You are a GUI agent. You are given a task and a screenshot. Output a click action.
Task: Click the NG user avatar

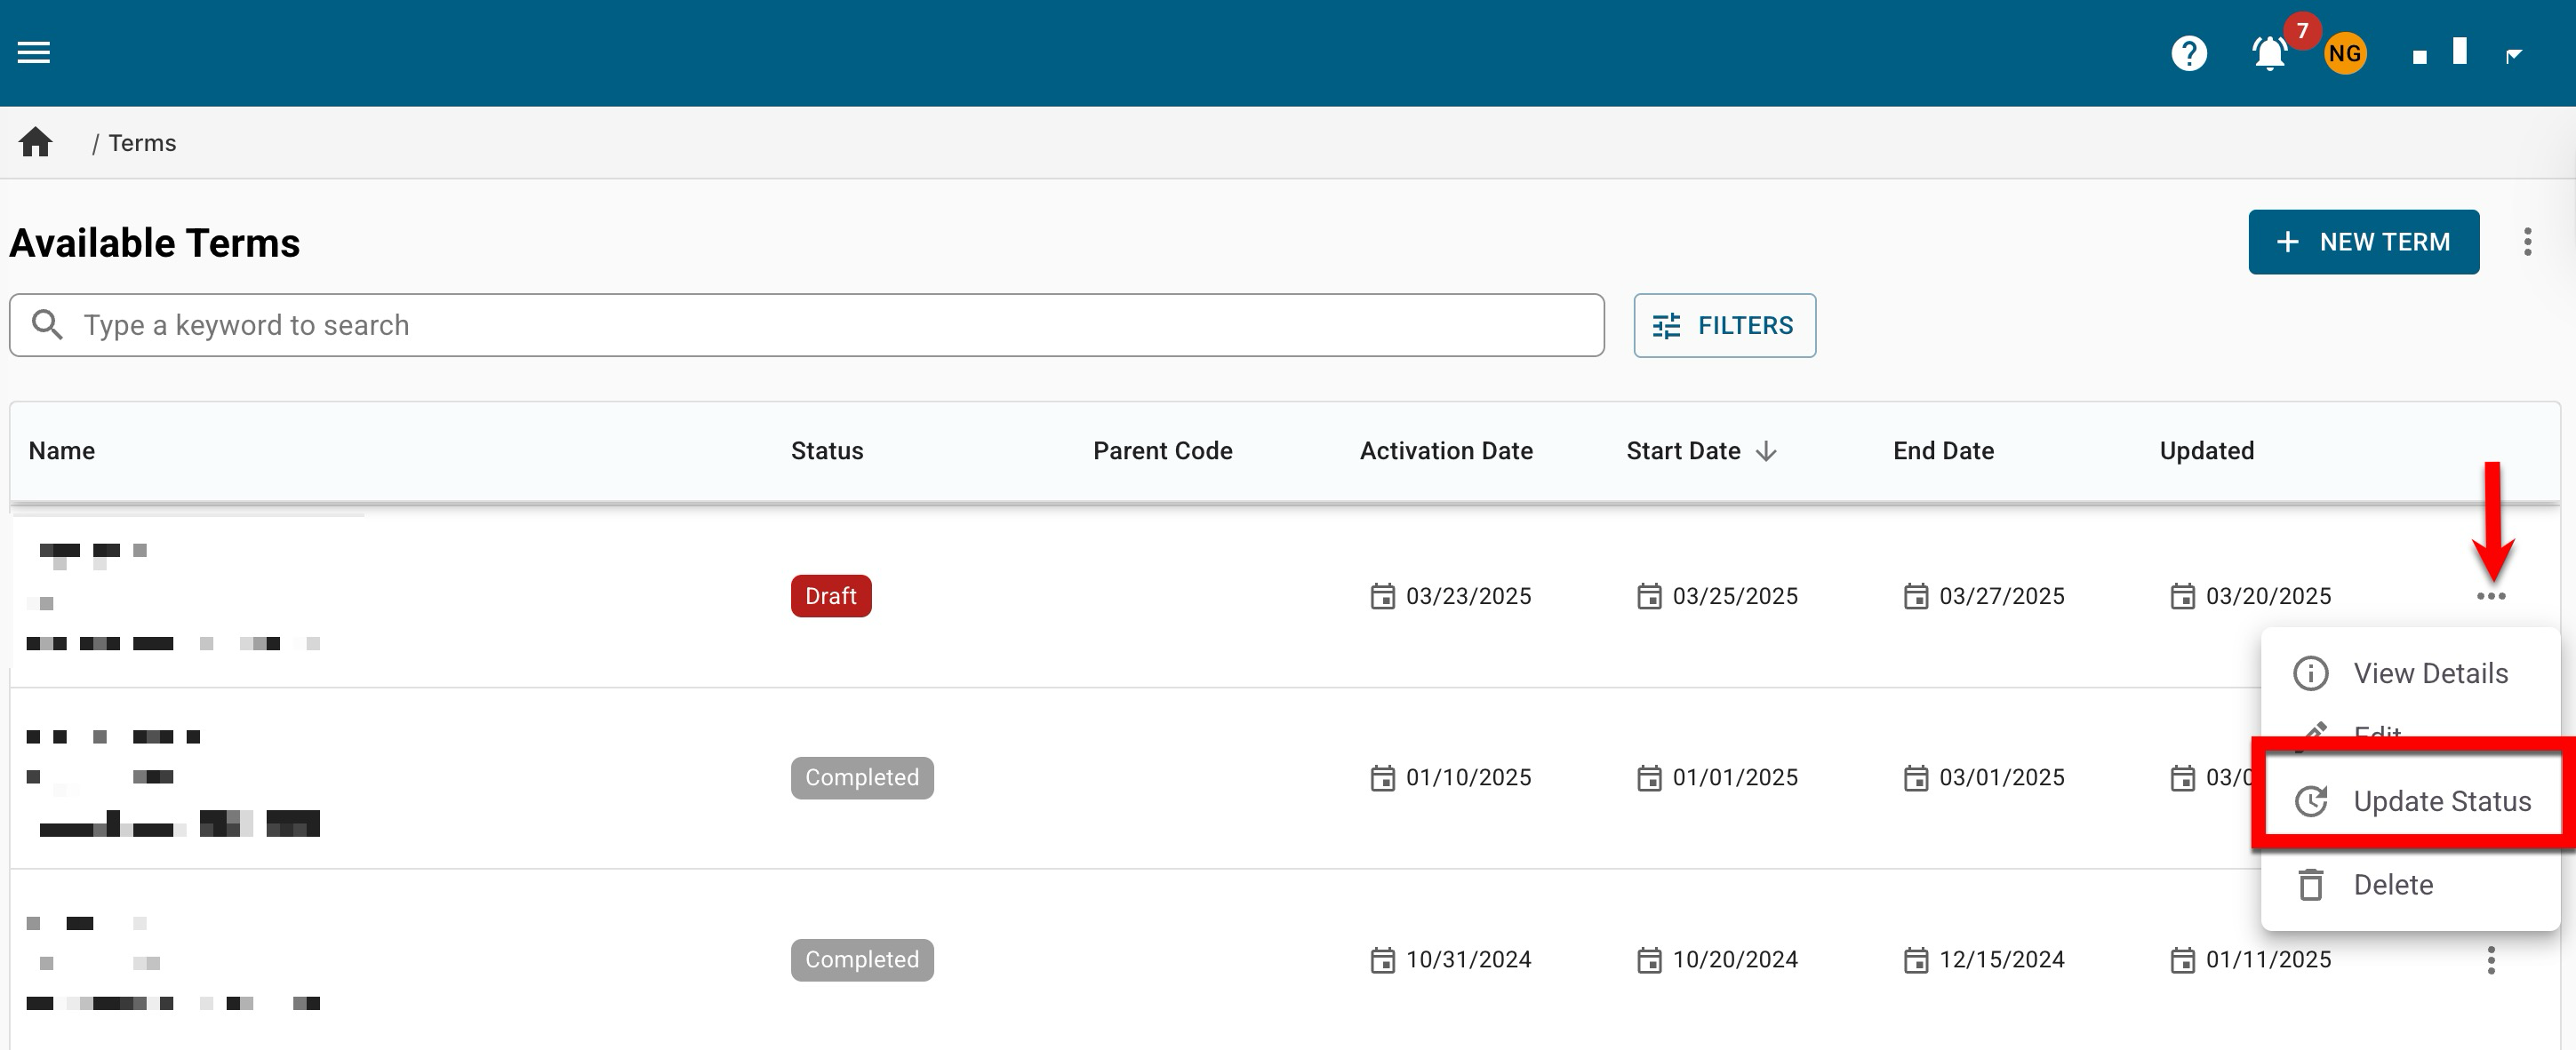pos(2344,53)
